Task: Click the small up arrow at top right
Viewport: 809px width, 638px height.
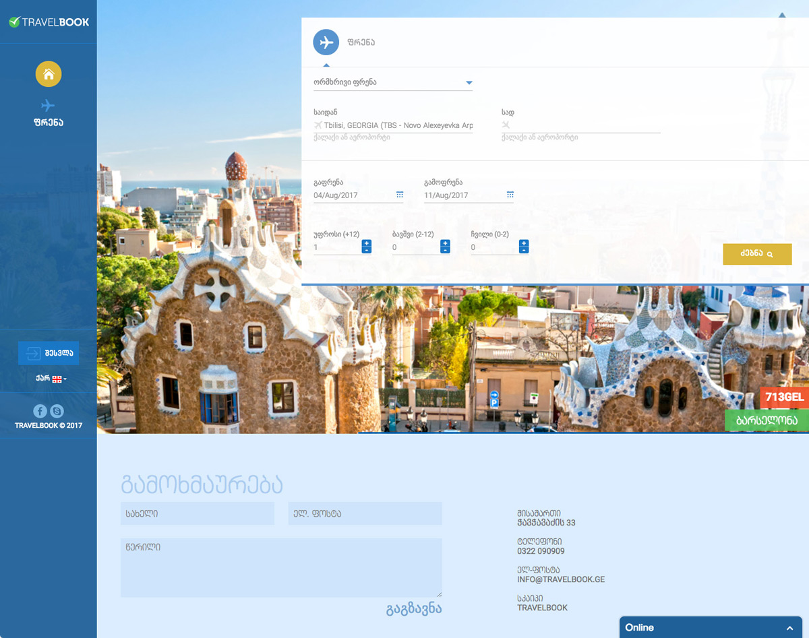Action: click(782, 15)
